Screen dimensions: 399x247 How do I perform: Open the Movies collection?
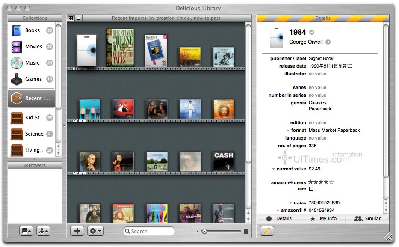tap(32, 47)
